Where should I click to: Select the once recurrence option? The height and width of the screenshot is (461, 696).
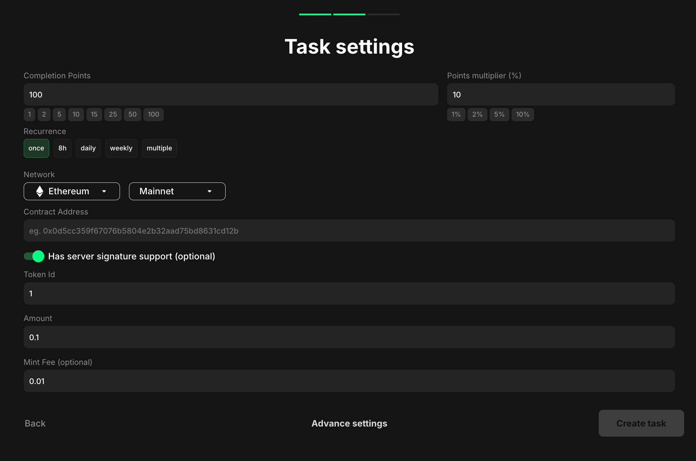point(36,148)
